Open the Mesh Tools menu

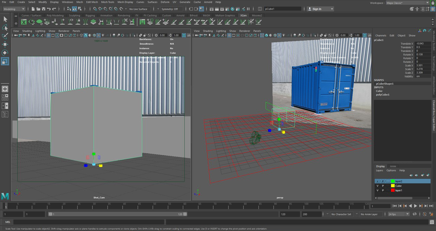pyautogui.click(x=108, y=2)
